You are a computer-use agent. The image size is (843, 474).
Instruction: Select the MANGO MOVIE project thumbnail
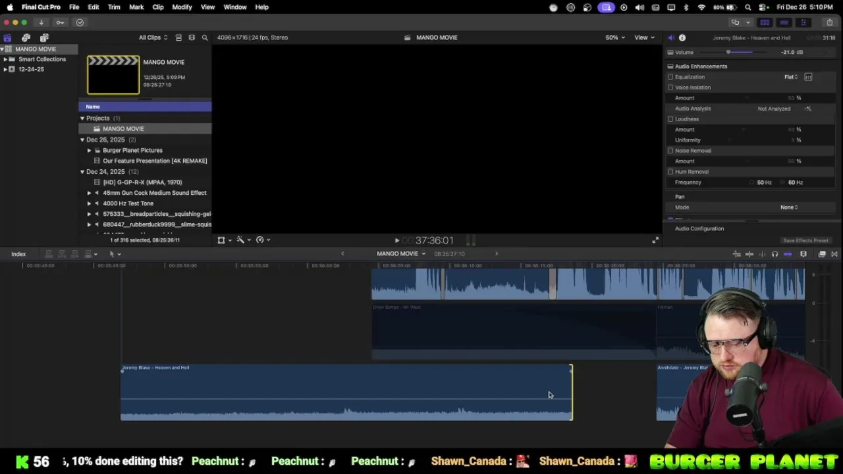[x=113, y=74]
